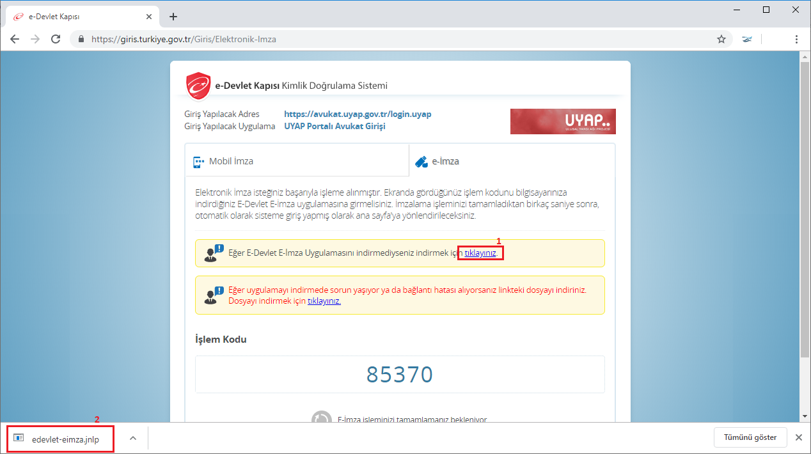Image resolution: width=811 pixels, height=454 pixels.
Task: Click 'tıklayınız' to download E-İmza application
Action: coord(480,253)
